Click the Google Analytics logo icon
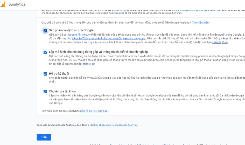Image resolution: width=245 pixels, height=145 pixels. coord(3,4)
